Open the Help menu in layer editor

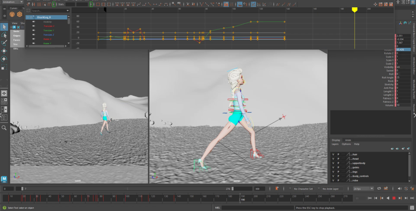[357, 144]
